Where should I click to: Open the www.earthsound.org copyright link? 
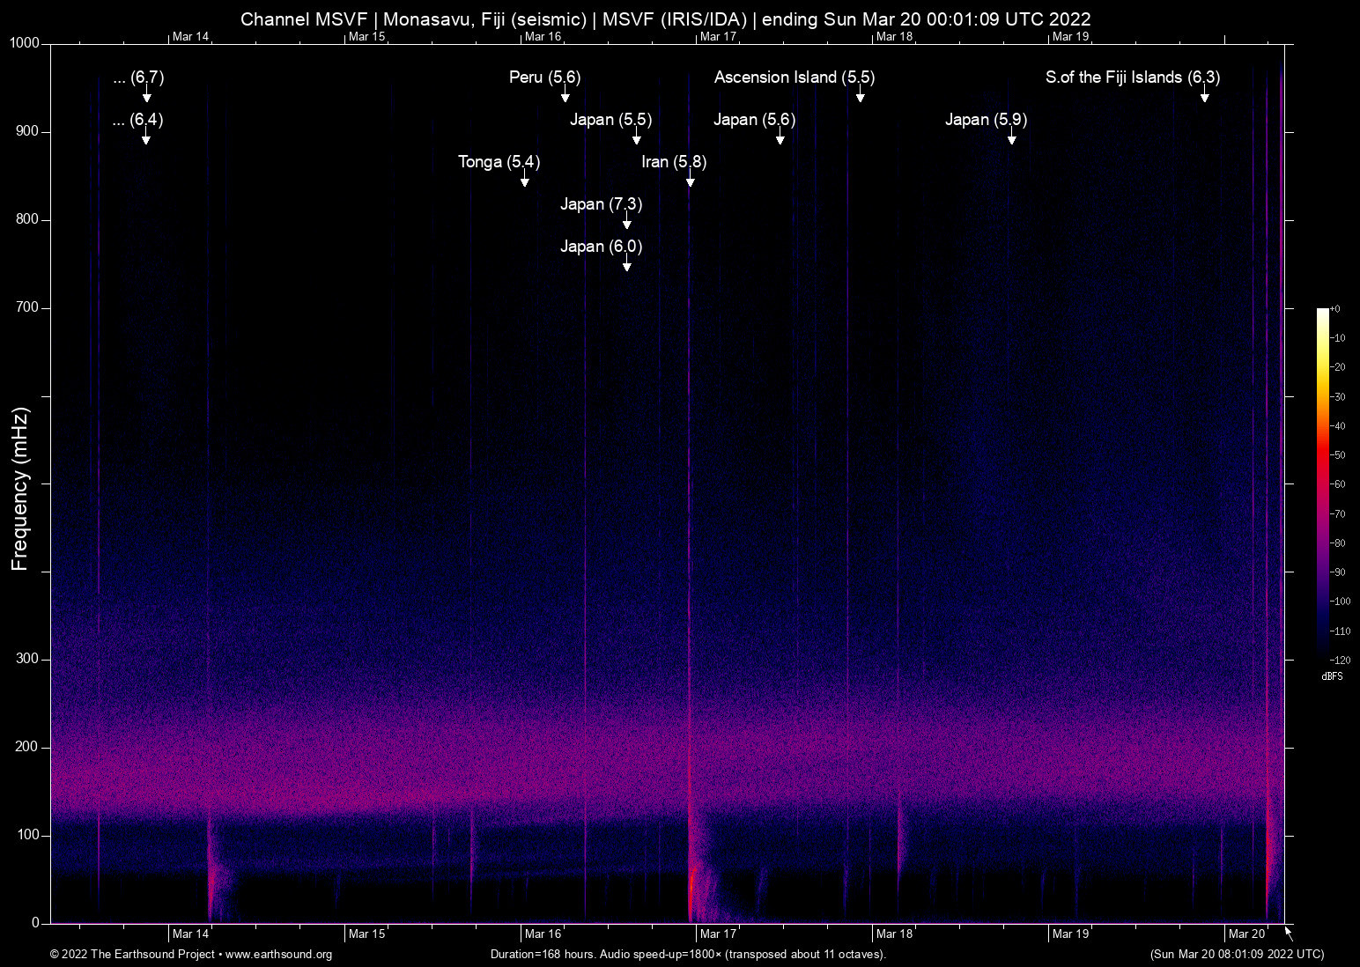coord(279,955)
